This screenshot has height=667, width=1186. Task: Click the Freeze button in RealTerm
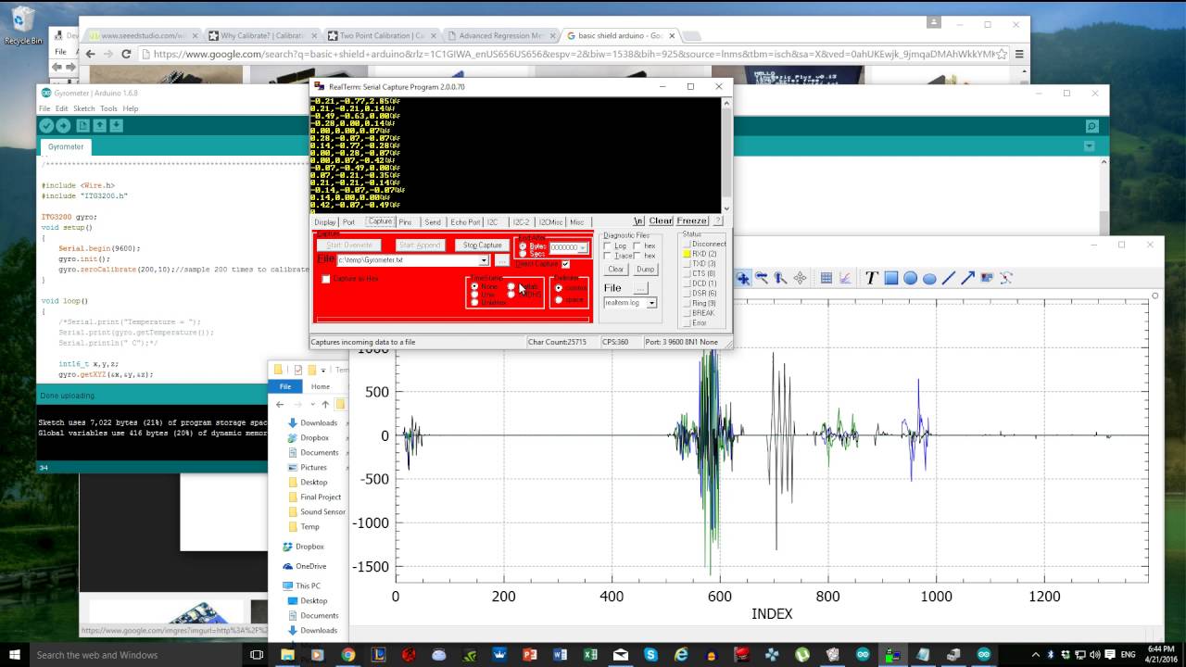pos(691,221)
